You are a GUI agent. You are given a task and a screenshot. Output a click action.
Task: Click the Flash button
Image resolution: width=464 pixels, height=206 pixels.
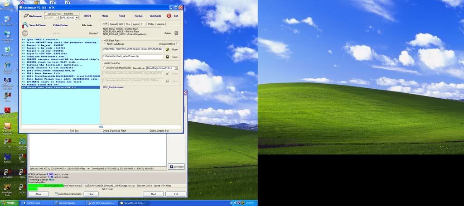point(105,16)
